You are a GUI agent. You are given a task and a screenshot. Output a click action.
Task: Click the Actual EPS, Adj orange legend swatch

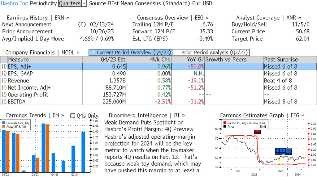pyautogui.click(x=4, y=127)
